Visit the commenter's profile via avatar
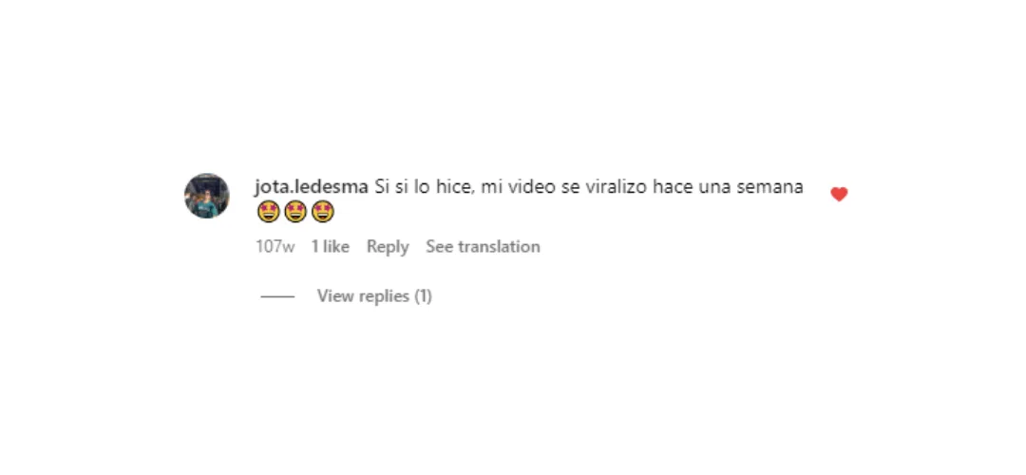 tap(207, 196)
